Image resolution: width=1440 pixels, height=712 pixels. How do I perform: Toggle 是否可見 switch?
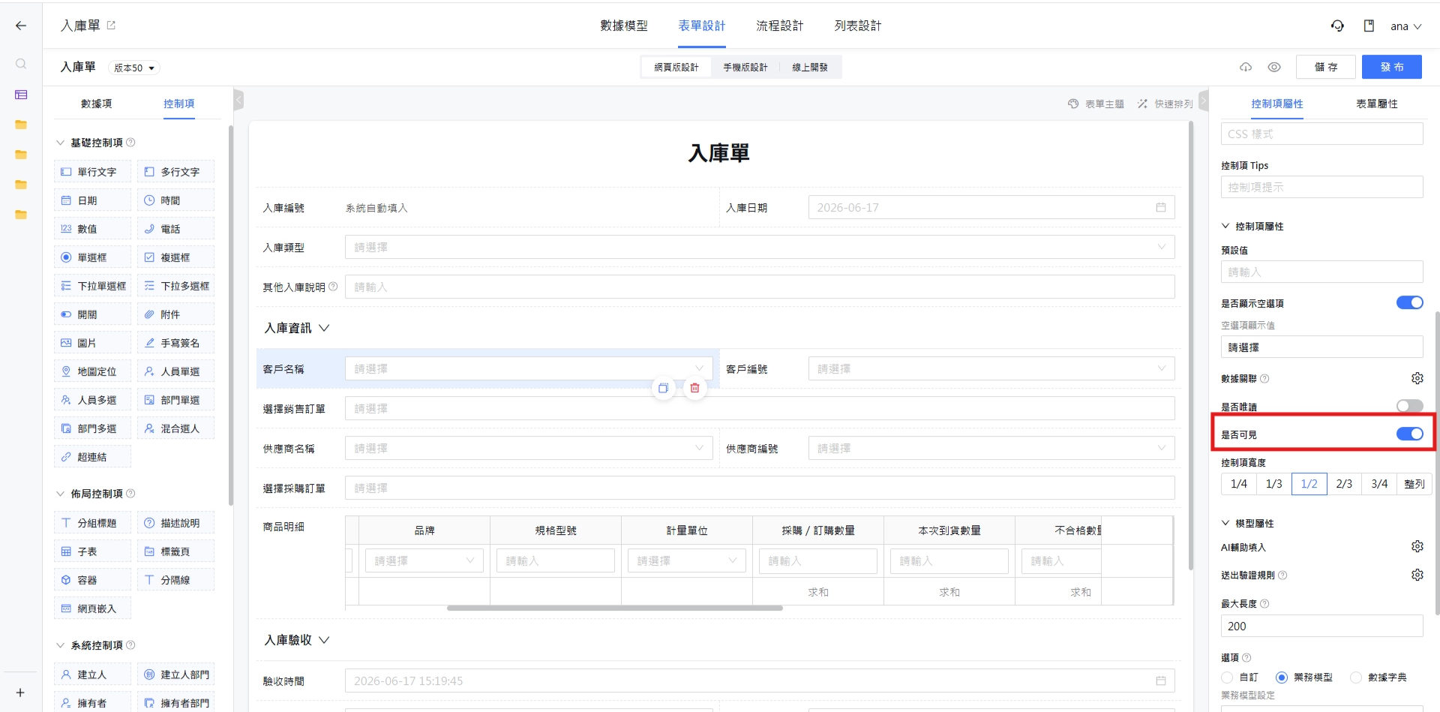coord(1409,434)
